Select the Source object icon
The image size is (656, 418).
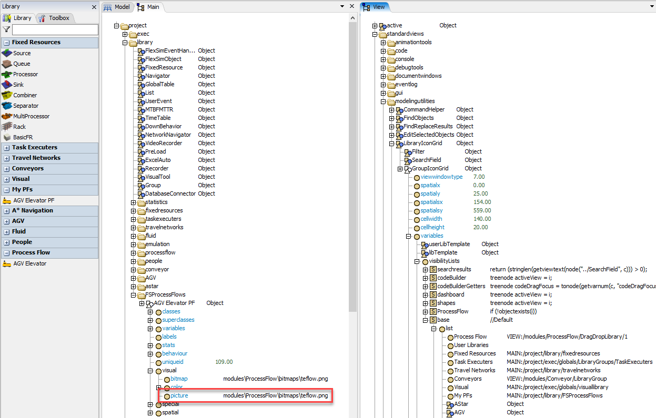pyautogui.click(x=7, y=53)
